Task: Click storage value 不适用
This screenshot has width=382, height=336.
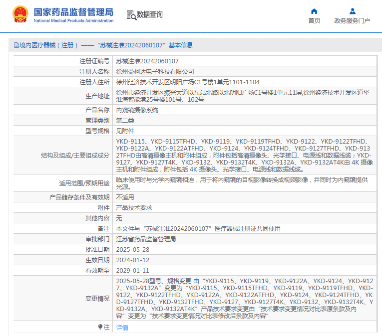Action: pos(125,197)
